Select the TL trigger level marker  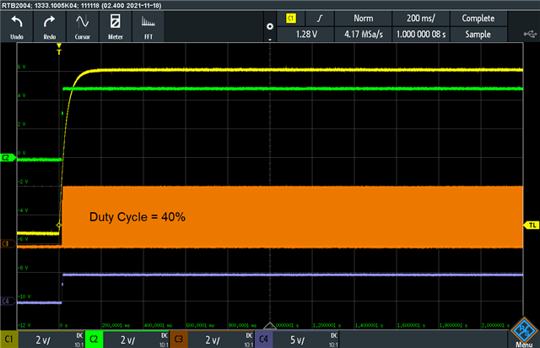tap(532, 226)
